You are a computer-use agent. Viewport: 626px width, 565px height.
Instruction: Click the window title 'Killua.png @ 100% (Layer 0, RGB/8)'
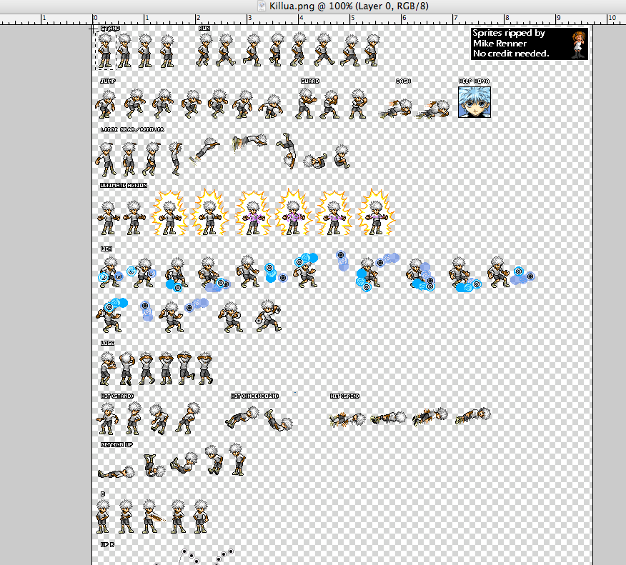point(349,6)
